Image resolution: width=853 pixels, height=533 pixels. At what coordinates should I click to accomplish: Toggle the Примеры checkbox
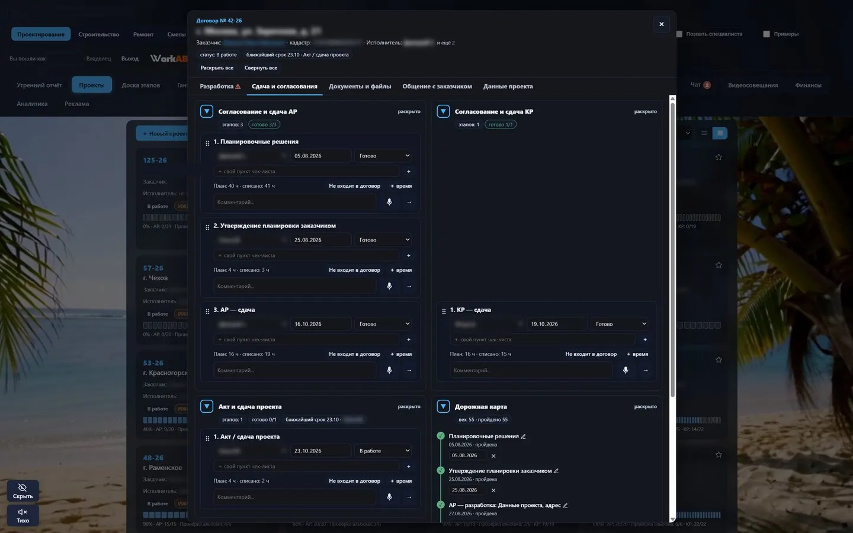[x=767, y=34]
